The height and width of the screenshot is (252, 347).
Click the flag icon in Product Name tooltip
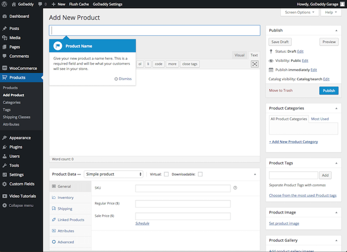[58, 46]
